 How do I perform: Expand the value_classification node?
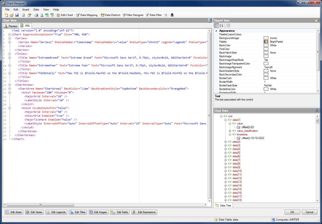point(230,131)
